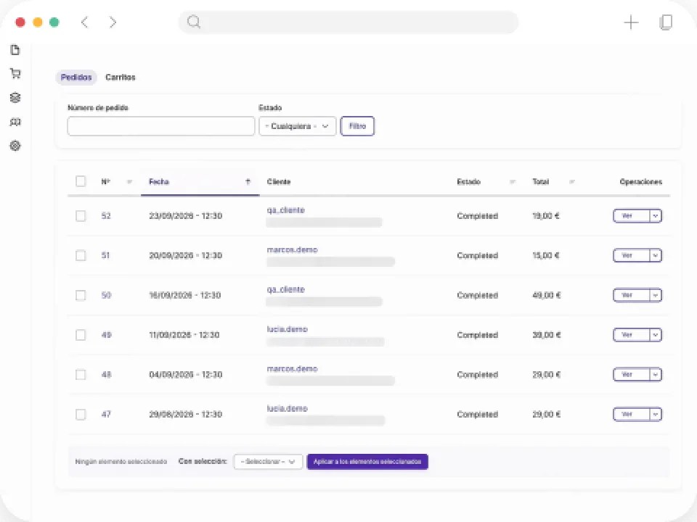Expand the Ver options arrow for order 51

click(x=655, y=256)
